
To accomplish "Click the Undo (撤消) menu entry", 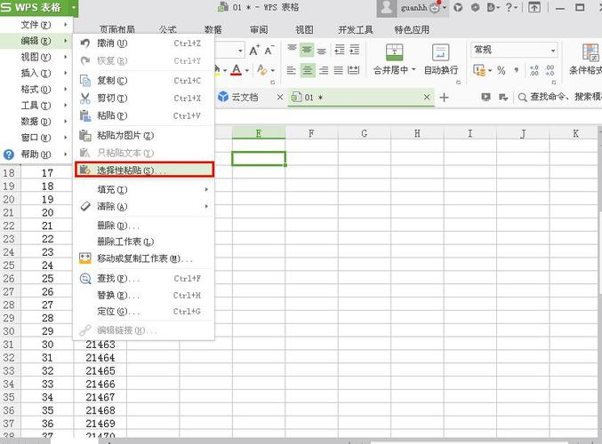I will (x=143, y=44).
